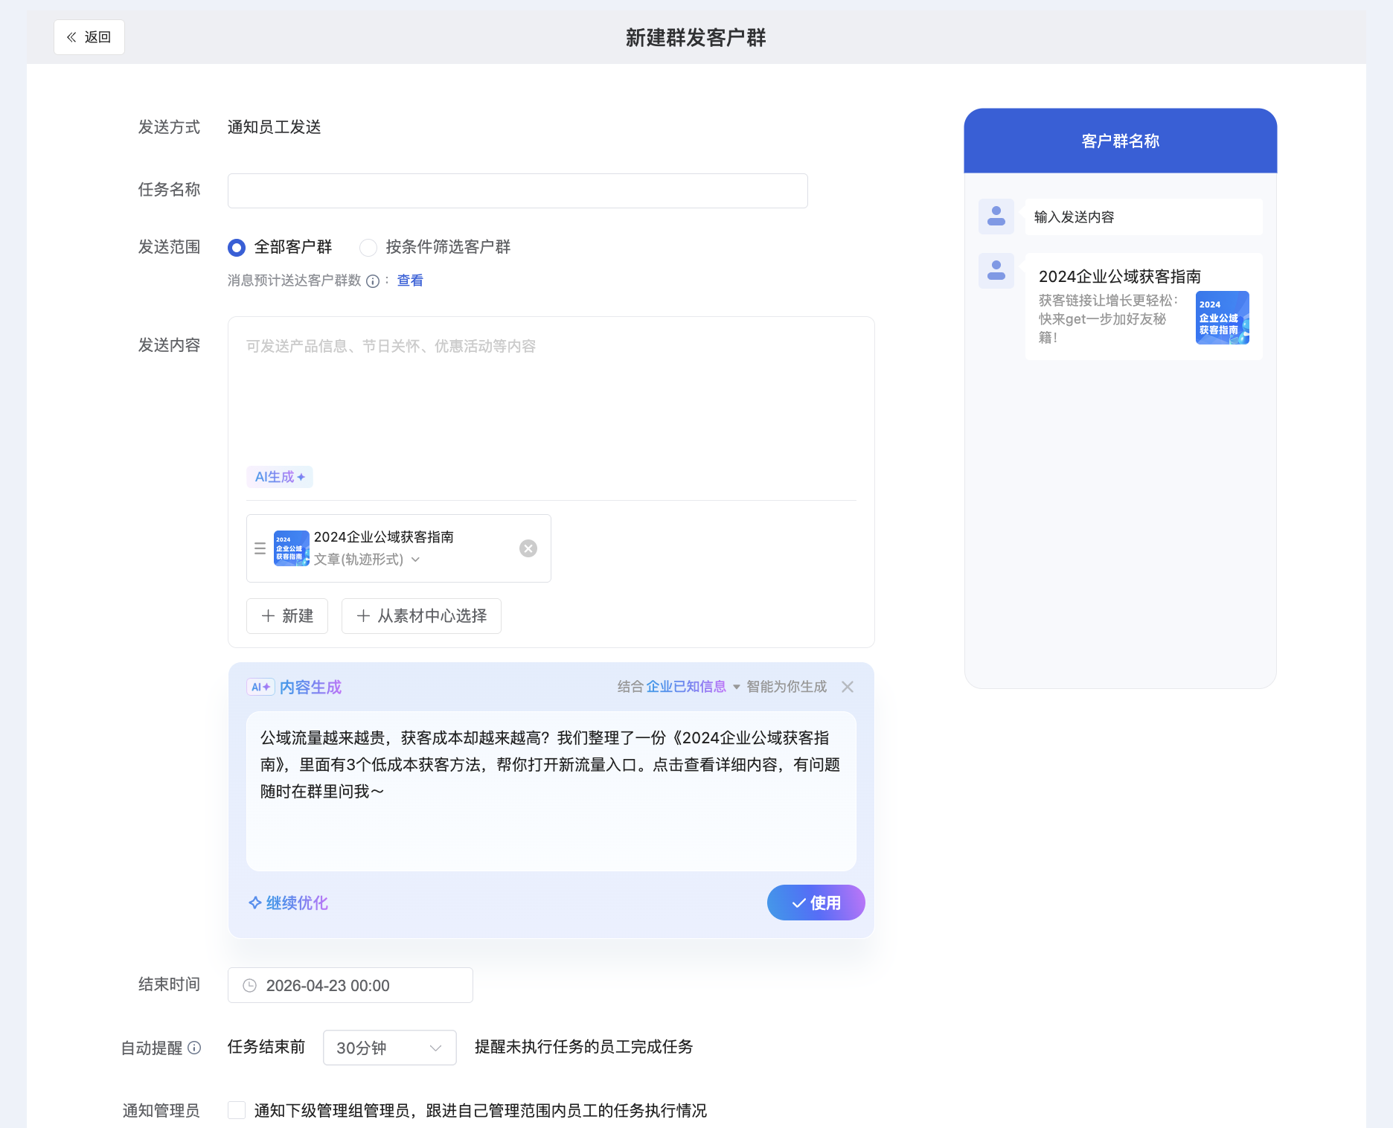Tick the 通知下级管理组管理员 checkbox
This screenshot has width=1393, height=1128.
pos(237,1110)
